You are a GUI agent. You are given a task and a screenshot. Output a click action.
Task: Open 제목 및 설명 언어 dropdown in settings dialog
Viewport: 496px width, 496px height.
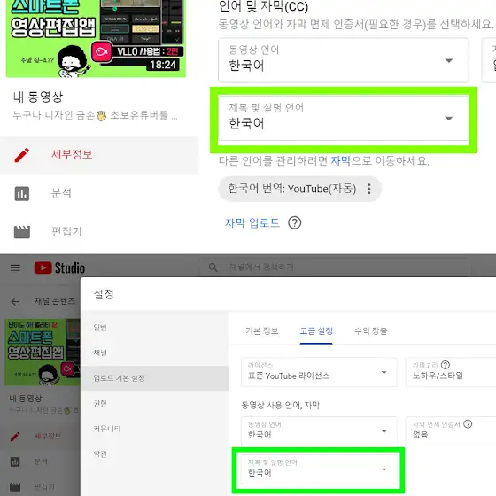tap(319, 469)
